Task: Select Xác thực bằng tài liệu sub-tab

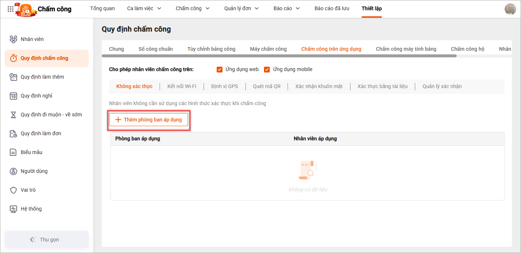Action: [x=382, y=86]
